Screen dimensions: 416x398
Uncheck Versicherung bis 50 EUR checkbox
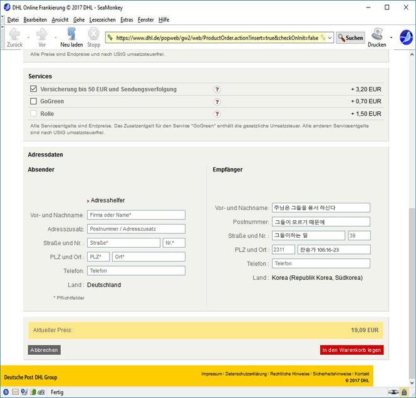33,89
